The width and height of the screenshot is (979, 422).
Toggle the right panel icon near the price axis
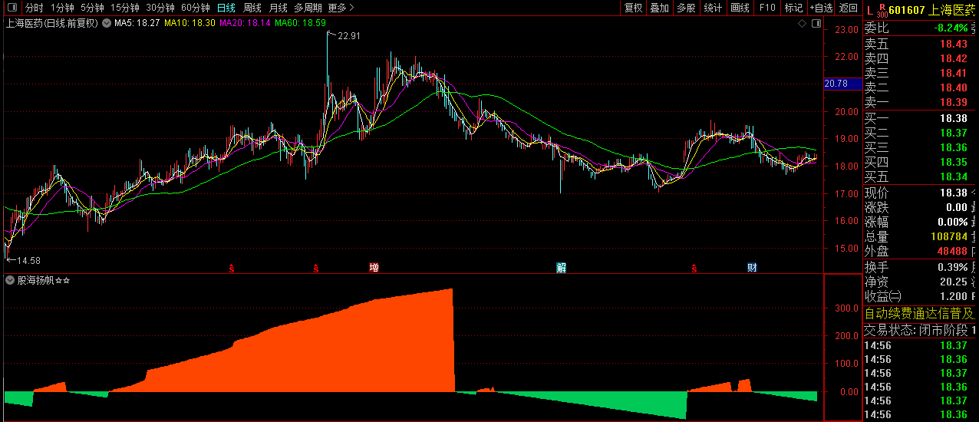pos(816,24)
